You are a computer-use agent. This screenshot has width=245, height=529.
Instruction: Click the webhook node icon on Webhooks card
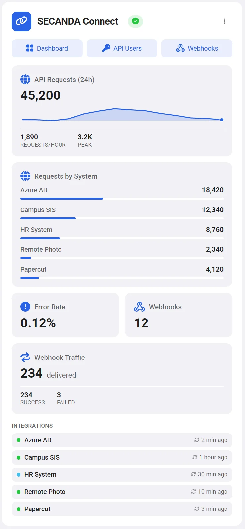coord(140,307)
